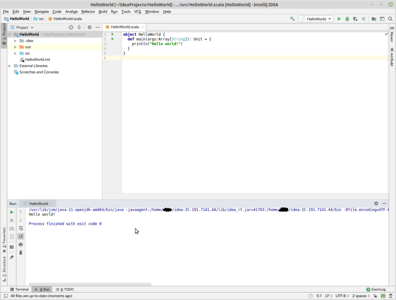Click the Dump Threads camera icon

tap(12, 229)
